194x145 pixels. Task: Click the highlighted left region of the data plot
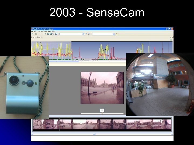pyautogui.click(x=52, y=50)
